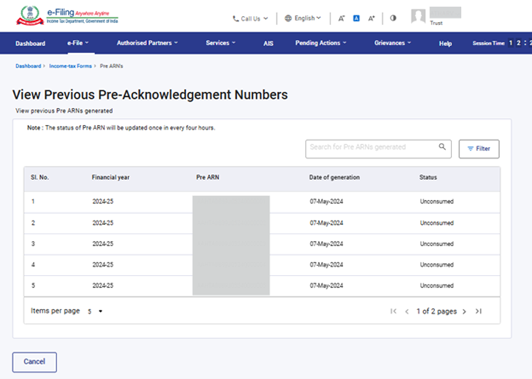
Task: Toggle the high contrast mode icon
Action: pos(393,18)
